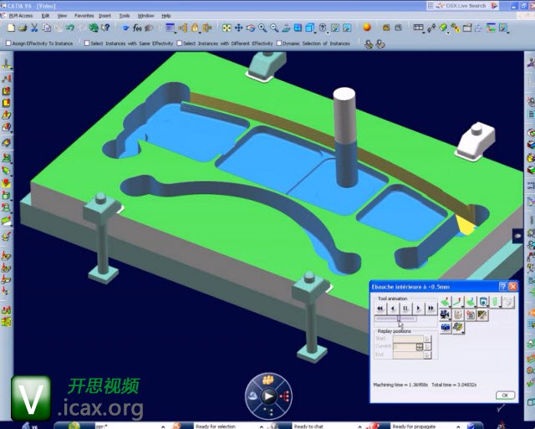Click the help question mark in replay dialog
Image resolution: width=535 pixels, height=429 pixels.
pos(502,286)
